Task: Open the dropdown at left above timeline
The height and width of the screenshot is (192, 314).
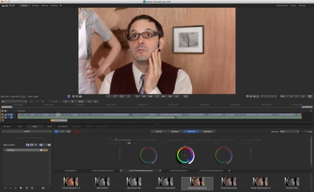Action: pyautogui.click(x=14, y=101)
